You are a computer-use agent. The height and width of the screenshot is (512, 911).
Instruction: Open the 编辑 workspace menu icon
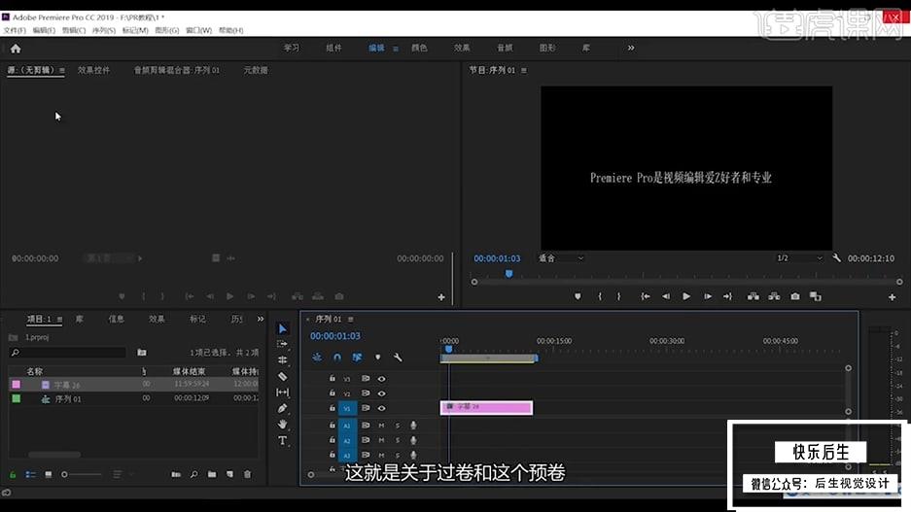tap(396, 49)
